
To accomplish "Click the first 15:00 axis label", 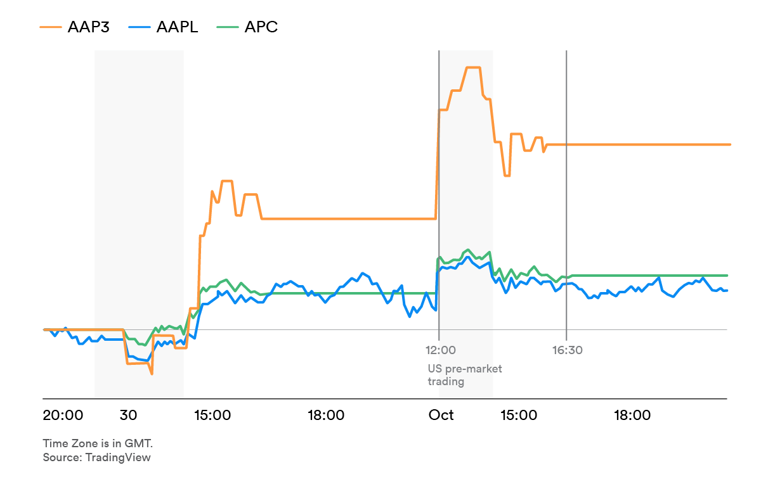I will tap(212, 416).
